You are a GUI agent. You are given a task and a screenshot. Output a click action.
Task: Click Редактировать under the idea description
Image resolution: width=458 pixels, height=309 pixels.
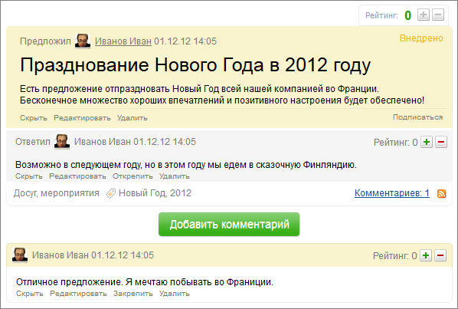coord(82,118)
